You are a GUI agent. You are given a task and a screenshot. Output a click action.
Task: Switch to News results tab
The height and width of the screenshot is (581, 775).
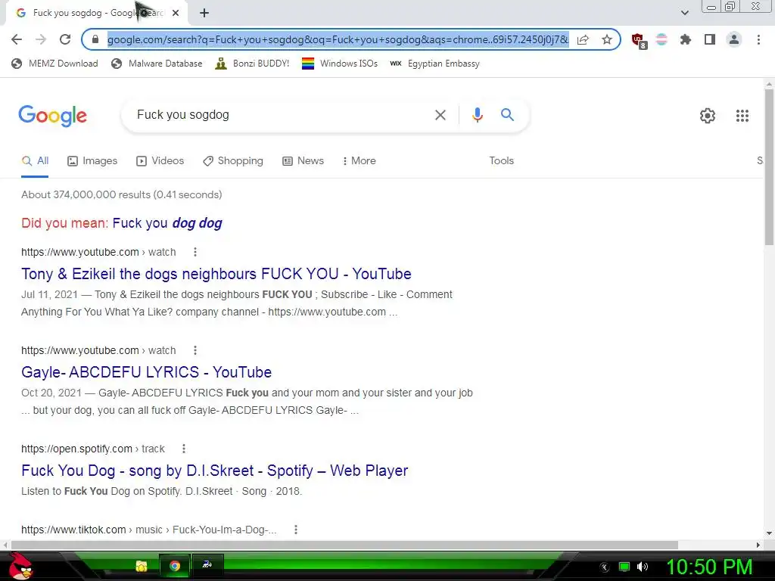[x=303, y=161]
